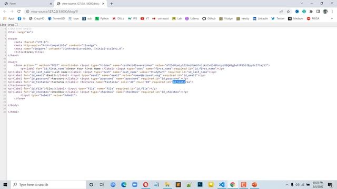Open Cortana circle icon on taskbar
Viewport: 337px width, 189px height.
(x=91, y=184)
